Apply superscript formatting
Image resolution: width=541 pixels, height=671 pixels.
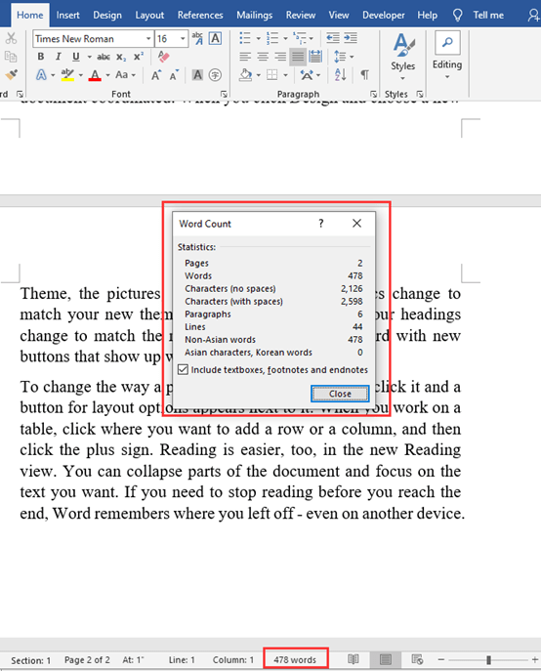tap(139, 57)
